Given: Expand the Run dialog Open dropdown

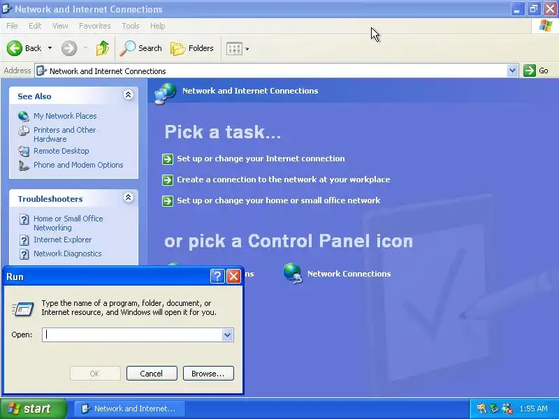Looking at the screenshot, I should pyautogui.click(x=228, y=335).
